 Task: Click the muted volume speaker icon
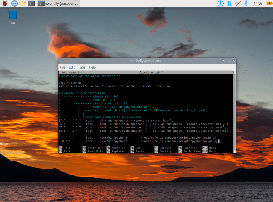(x=238, y=3)
